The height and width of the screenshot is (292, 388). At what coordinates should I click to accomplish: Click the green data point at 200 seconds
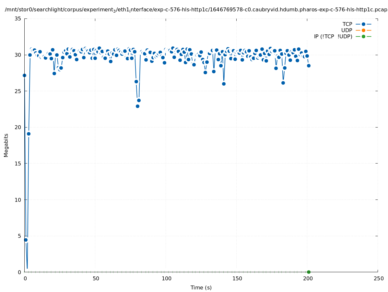(x=309, y=272)
